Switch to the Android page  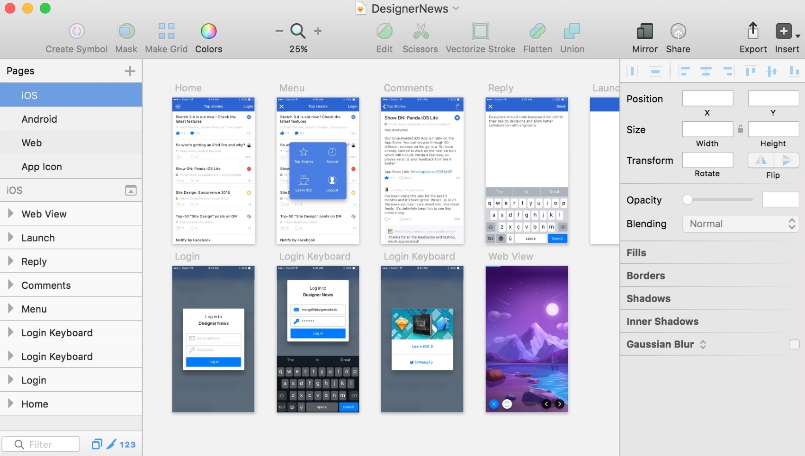point(39,119)
